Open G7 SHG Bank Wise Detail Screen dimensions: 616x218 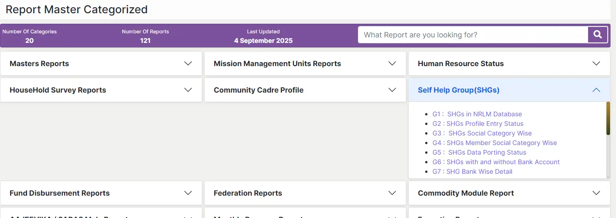472,171
